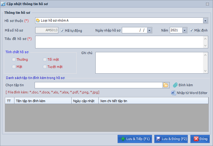The width and height of the screenshot is (213, 146).
Task: Toggle the Mã tự động checkbox
Action: pyautogui.click(x=62, y=30)
